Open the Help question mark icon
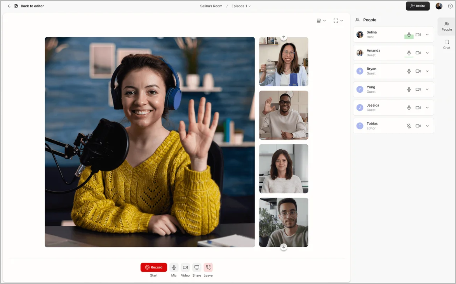The image size is (456, 284). (x=451, y=6)
